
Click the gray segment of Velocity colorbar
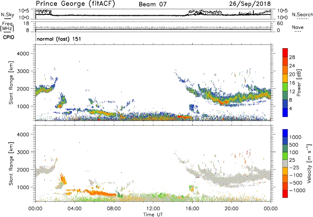pyautogui.click(x=285, y=163)
